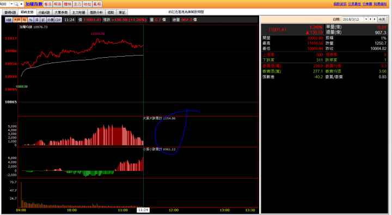This screenshot has width=392, height=215.
Task: Click the 漲數差 -40.2 value
Action: pos(318,77)
